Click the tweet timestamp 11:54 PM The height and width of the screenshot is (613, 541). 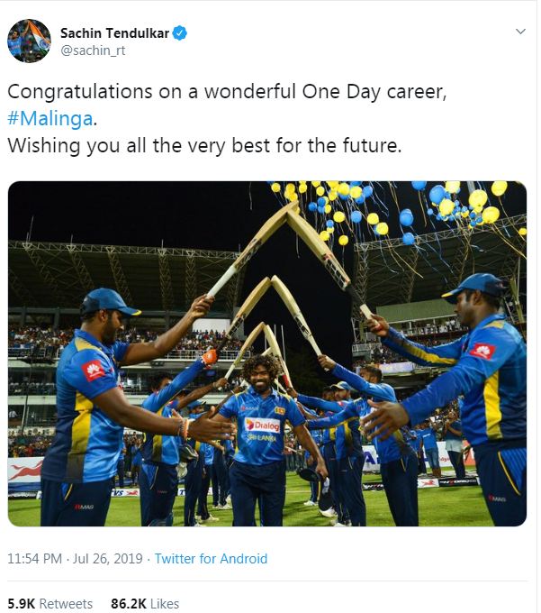pos(34,558)
